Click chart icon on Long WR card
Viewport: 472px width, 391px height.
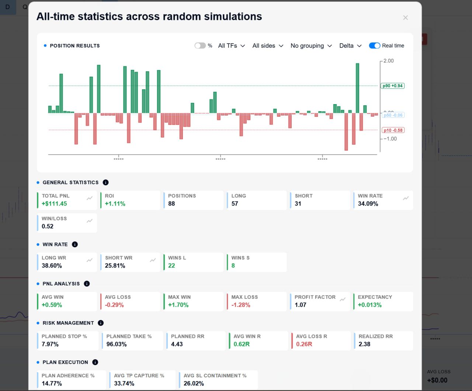(90, 260)
